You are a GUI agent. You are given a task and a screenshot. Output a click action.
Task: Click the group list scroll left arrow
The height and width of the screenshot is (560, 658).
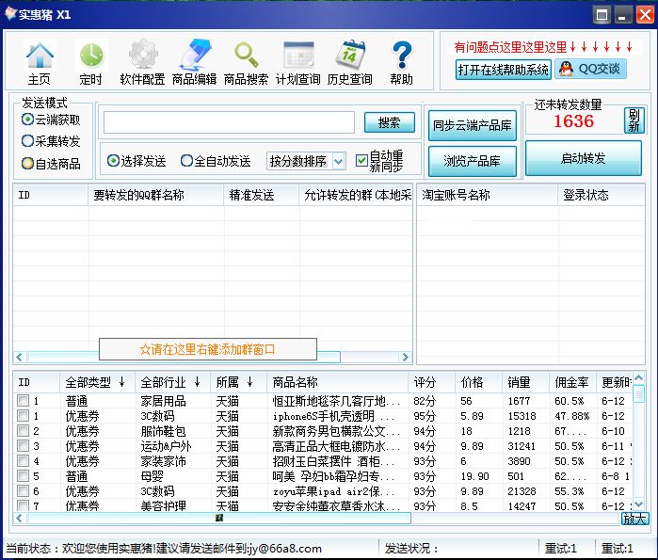click(20, 357)
